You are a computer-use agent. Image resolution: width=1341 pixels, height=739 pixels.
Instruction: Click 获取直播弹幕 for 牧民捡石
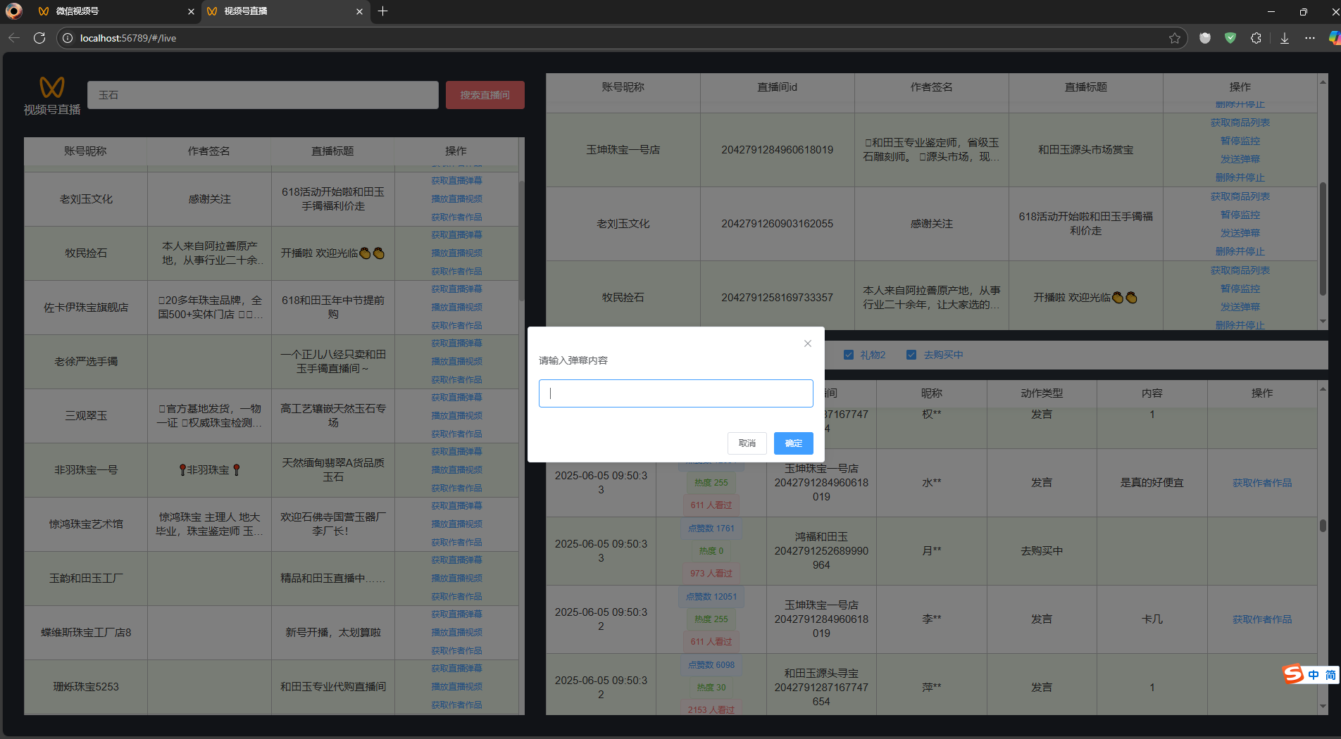click(456, 235)
